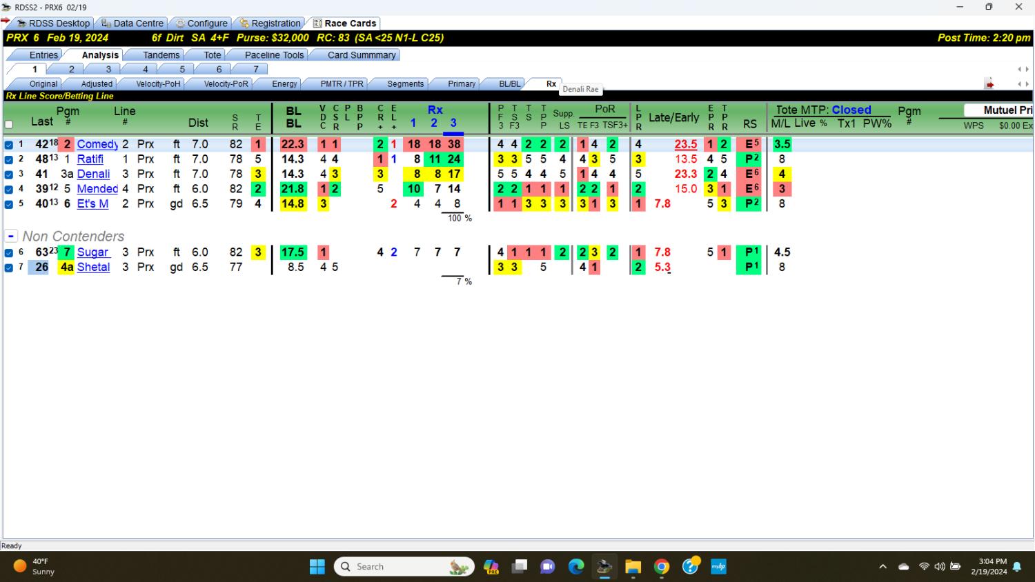This screenshot has width=1035, height=582.
Task: Open the Sugar horse link
Action: 93,252
